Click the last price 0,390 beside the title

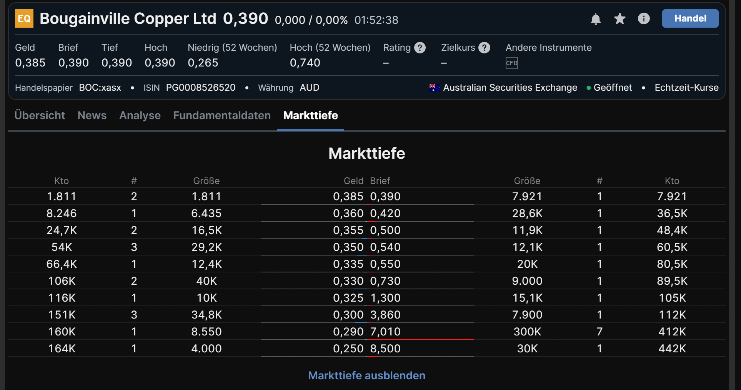[245, 18]
